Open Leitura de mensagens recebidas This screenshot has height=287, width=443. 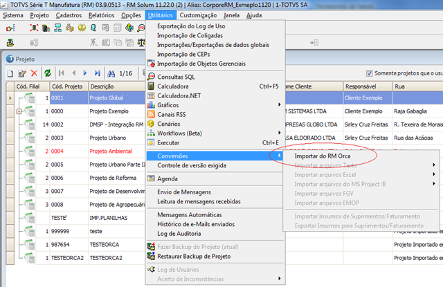pos(199,201)
